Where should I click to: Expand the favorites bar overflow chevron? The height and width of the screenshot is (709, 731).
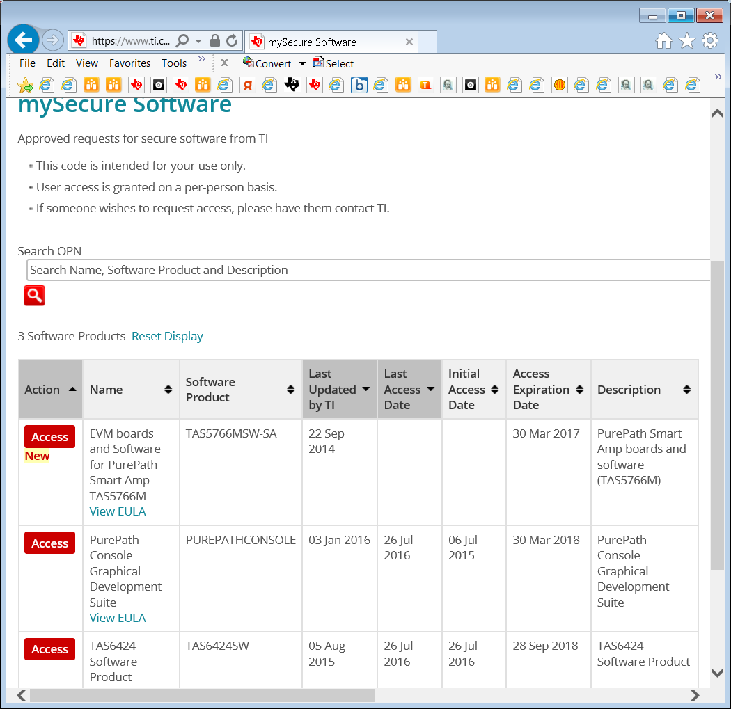(718, 77)
